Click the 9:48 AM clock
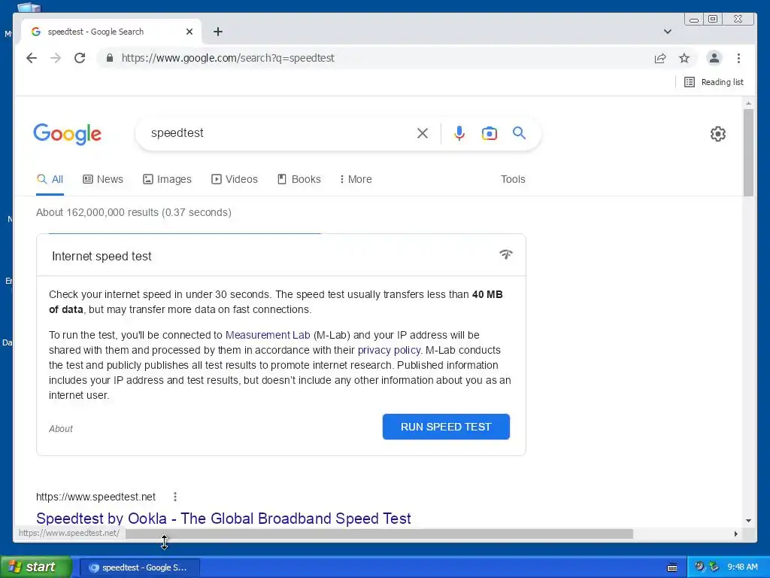 pos(742,567)
